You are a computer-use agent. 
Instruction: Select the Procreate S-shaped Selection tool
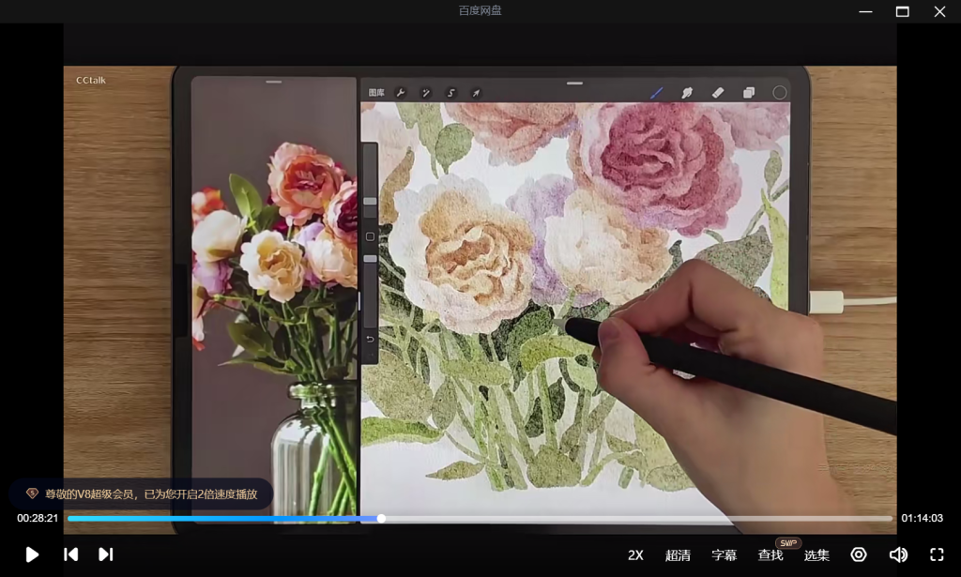click(x=450, y=93)
